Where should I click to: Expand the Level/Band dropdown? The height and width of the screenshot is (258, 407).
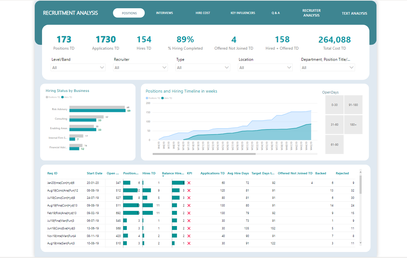(x=78, y=67)
